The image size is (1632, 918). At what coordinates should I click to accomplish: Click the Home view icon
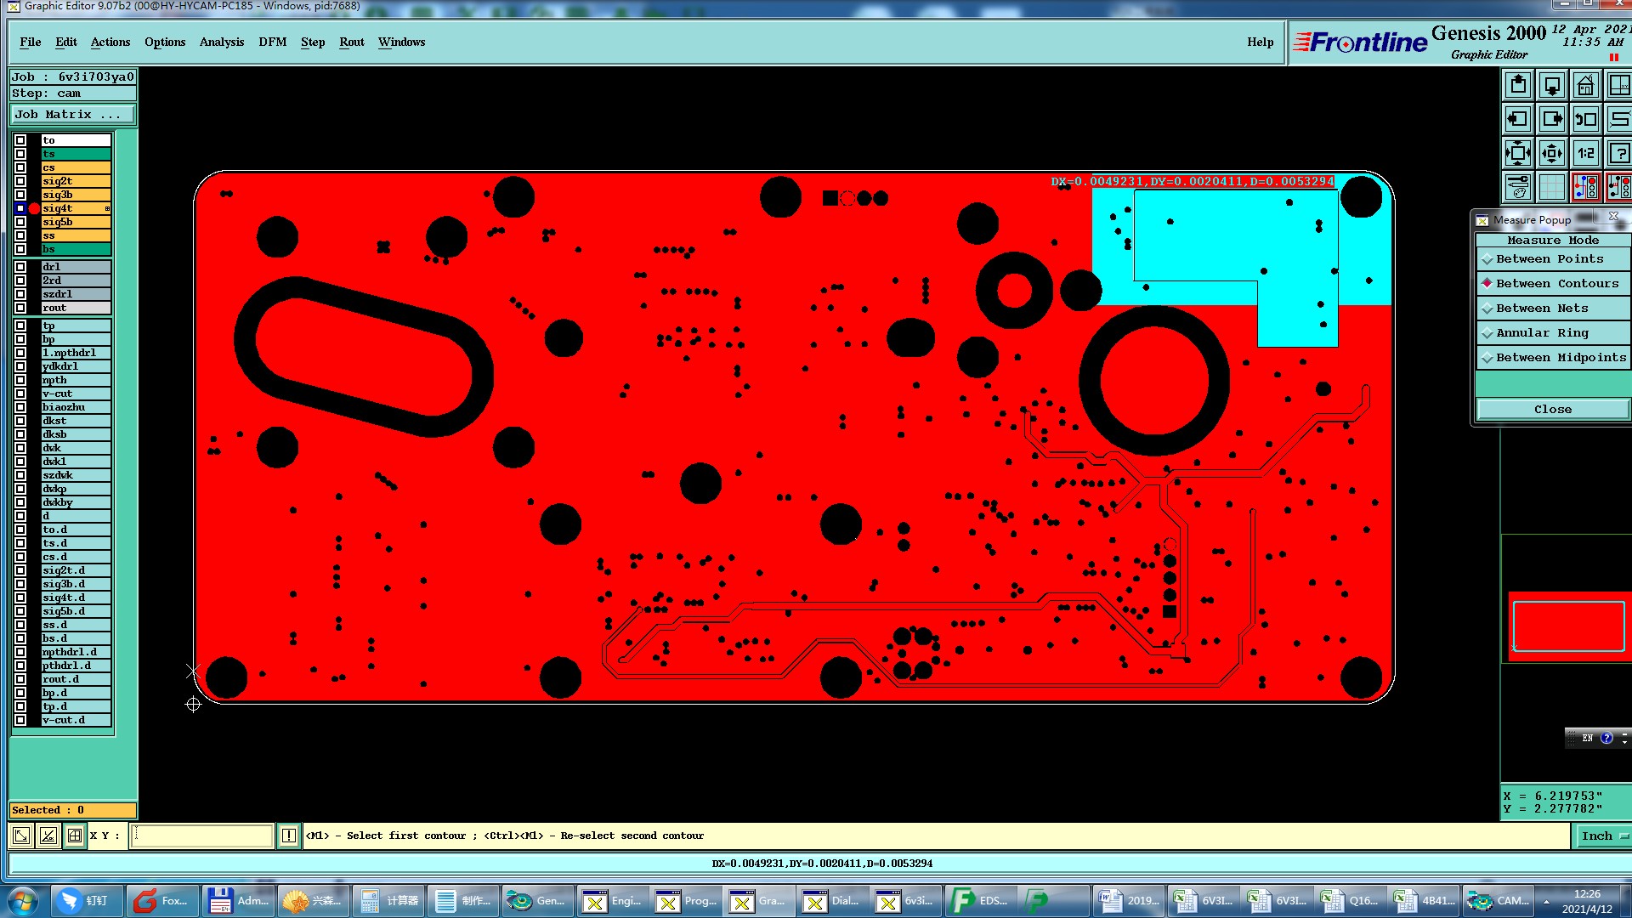1585,86
